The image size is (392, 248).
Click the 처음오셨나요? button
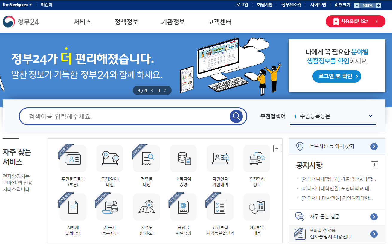click(x=356, y=21)
